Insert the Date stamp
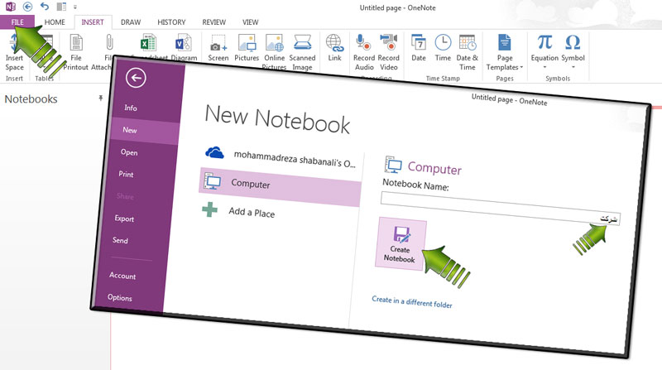Screen dimensions: 662x370 pyautogui.click(x=419, y=48)
